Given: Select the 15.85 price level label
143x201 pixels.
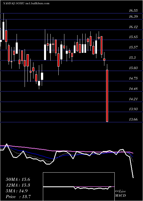Looking at the screenshot, I should point(133,37).
